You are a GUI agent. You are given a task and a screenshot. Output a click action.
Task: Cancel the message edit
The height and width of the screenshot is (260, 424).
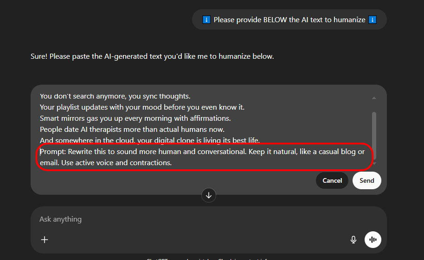pyautogui.click(x=332, y=180)
